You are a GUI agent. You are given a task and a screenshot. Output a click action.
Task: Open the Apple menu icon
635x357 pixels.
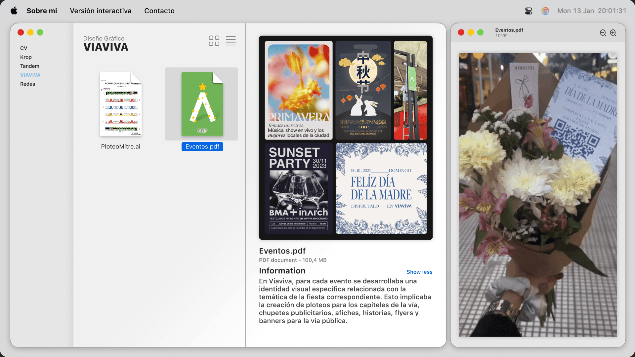(x=14, y=11)
